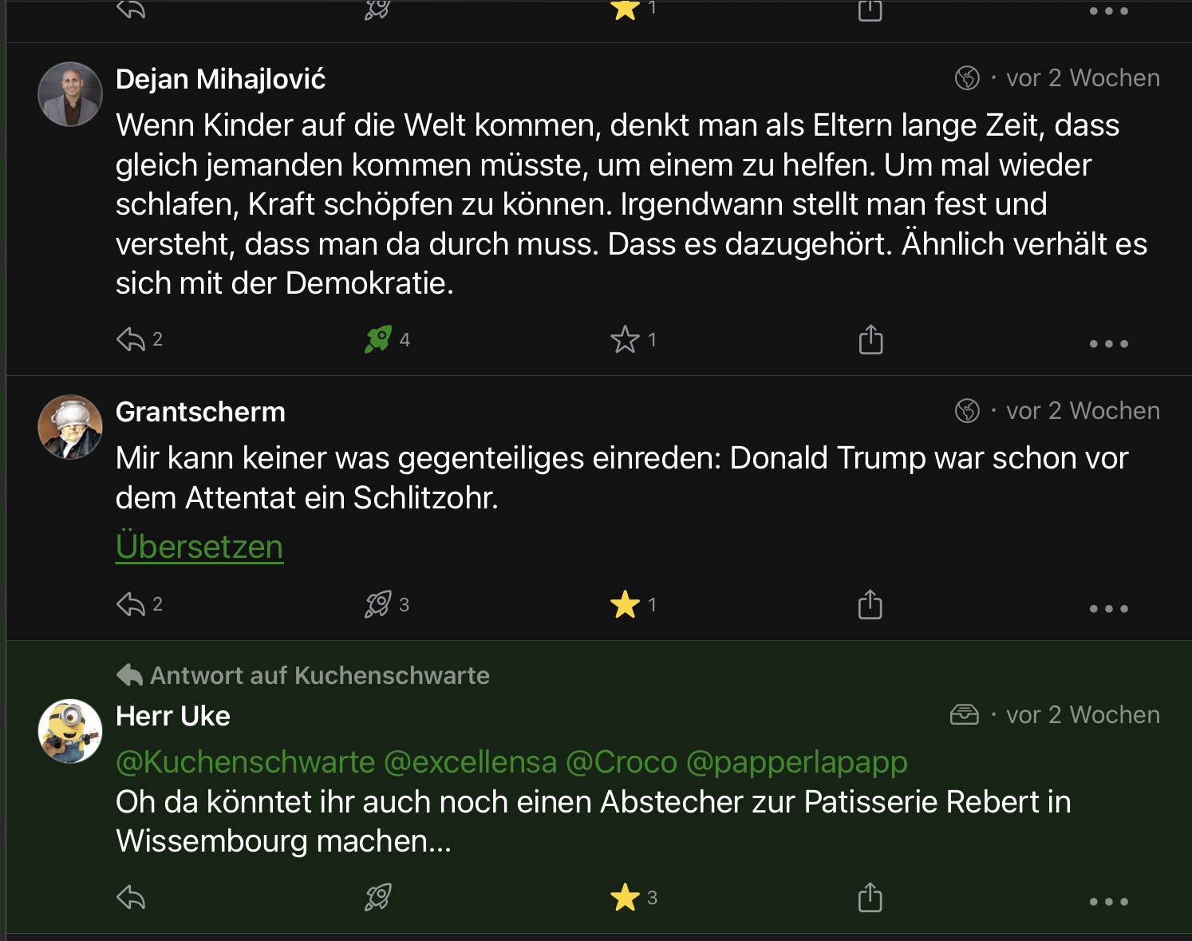This screenshot has width=1192, height=941.
Task: Boost Grantscherm's post with rocket icon
Action: [378, 604]
